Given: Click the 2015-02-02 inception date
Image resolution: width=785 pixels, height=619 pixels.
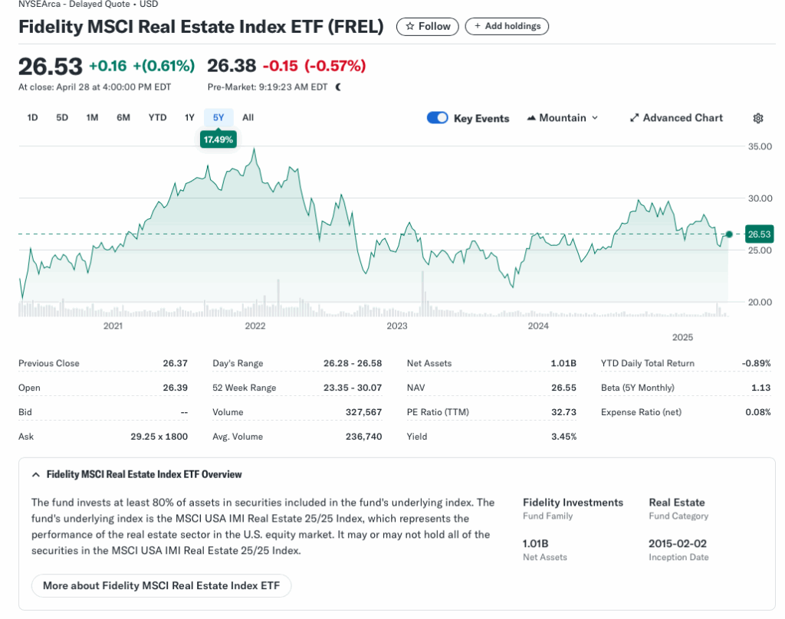Looking at the screenshot, I should point(678,543).
